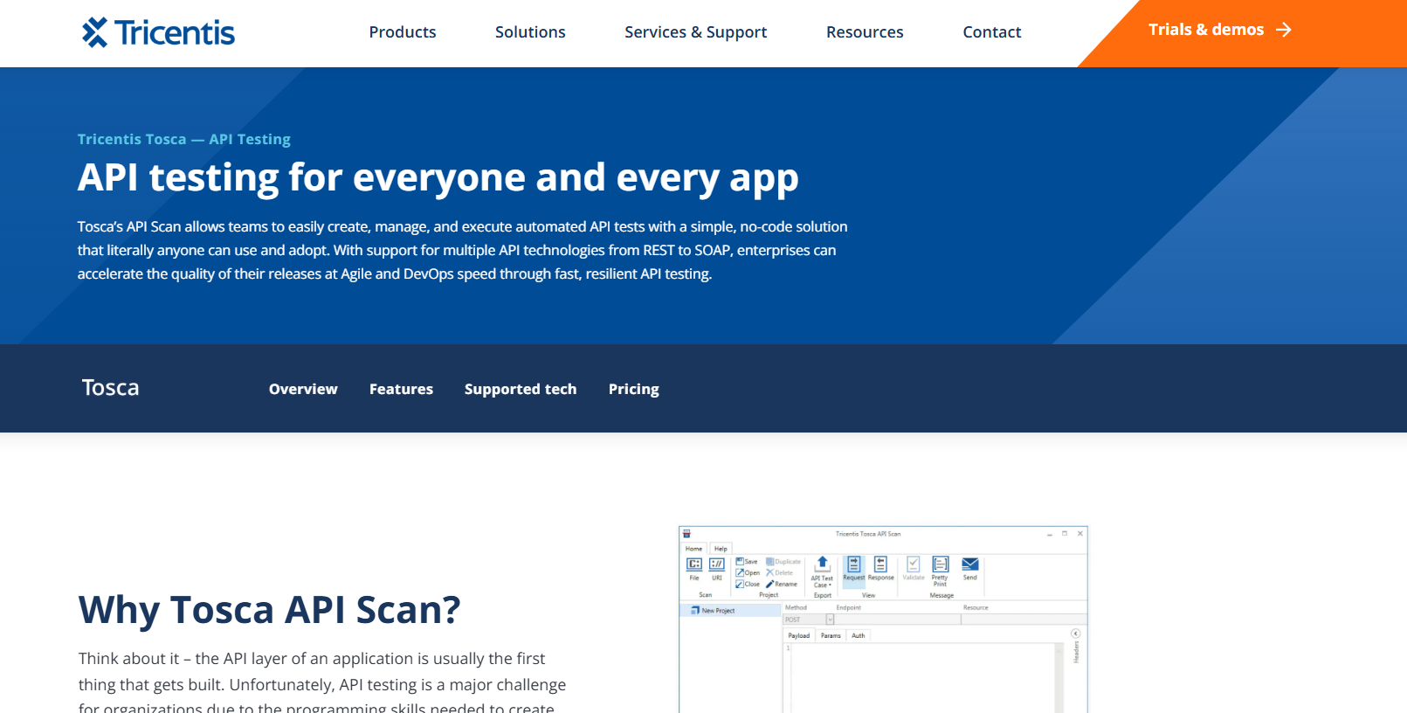The height and width of the screenshot is (713, 1407).
Task: Click the Tricentis logo in the header
Action: (158, 32)
